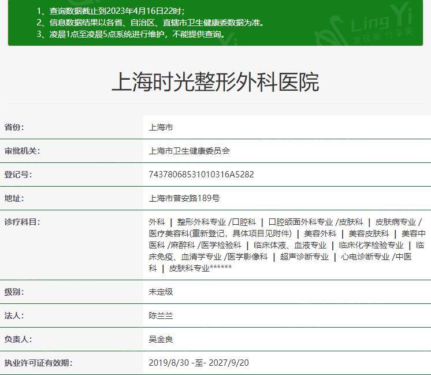Click notice line about 2023年4月16日22时
431x375 pixels.
(x=111, y=11)
